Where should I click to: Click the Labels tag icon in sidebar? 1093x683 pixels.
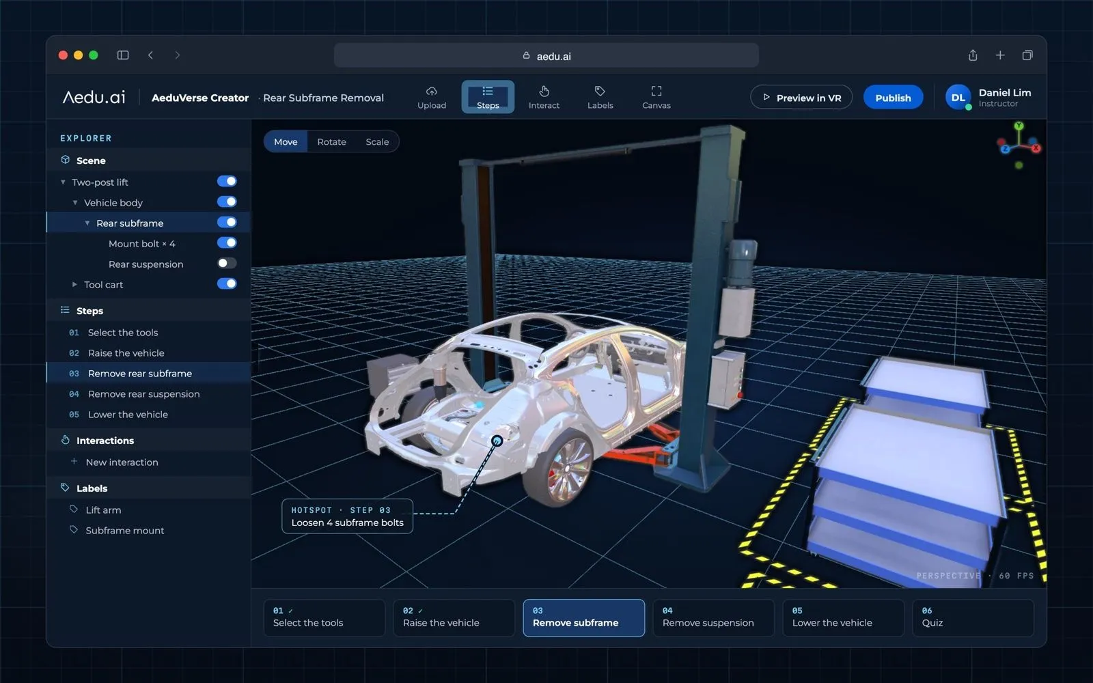[x=65, y=488]
